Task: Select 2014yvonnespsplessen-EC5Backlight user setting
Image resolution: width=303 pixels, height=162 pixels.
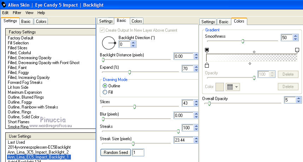Action: point(39,147)
